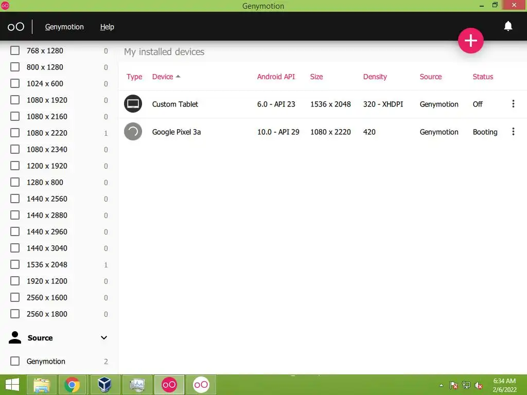This screenshot has width=527, height=395.
Task: Click the 10.0 - API 29 cell
Action: 278,132
